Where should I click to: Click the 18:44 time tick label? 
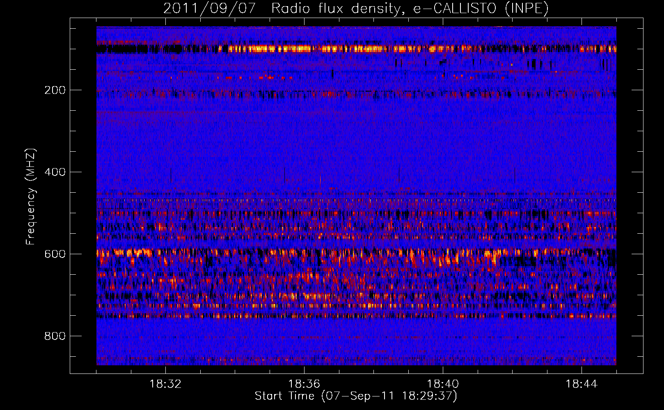pos(582,384)
